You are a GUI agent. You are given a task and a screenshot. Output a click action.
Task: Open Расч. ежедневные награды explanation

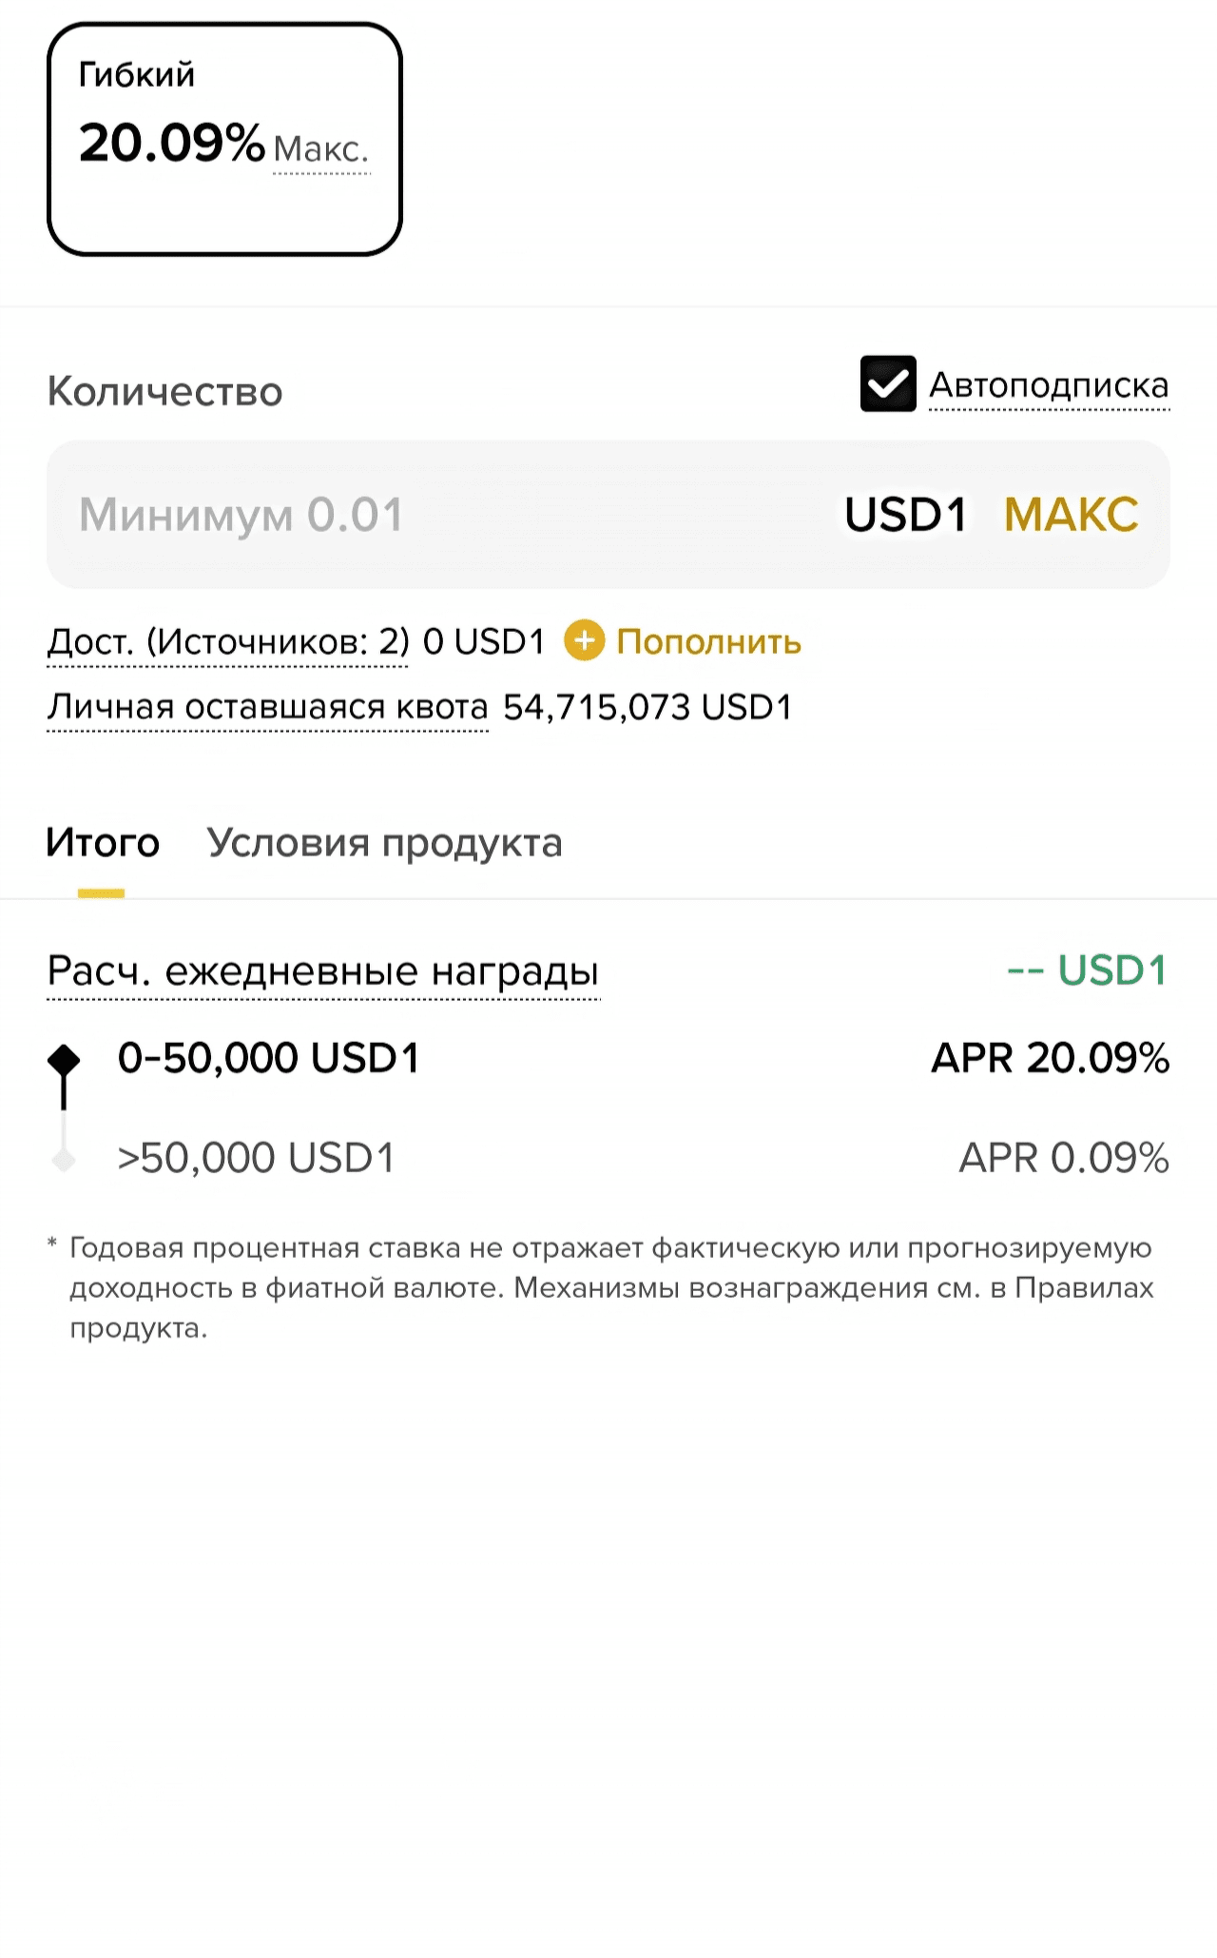point(323,971)
